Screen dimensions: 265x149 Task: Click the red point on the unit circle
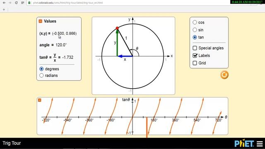(117, 28)
